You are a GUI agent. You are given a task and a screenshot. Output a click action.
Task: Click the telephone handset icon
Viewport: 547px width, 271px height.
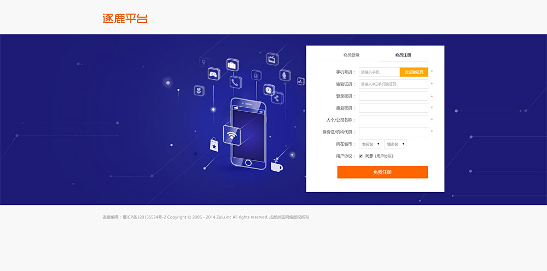click(x=236, y=82)
